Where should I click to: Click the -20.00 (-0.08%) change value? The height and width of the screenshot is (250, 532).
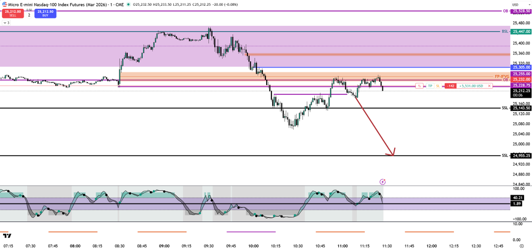click(226, 4)
